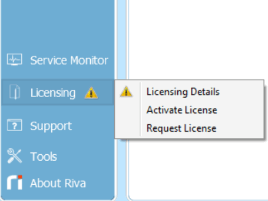The height and width of the screenshot is (201, 268).
Task: Open the Support sidebar item
Action: 51,126
